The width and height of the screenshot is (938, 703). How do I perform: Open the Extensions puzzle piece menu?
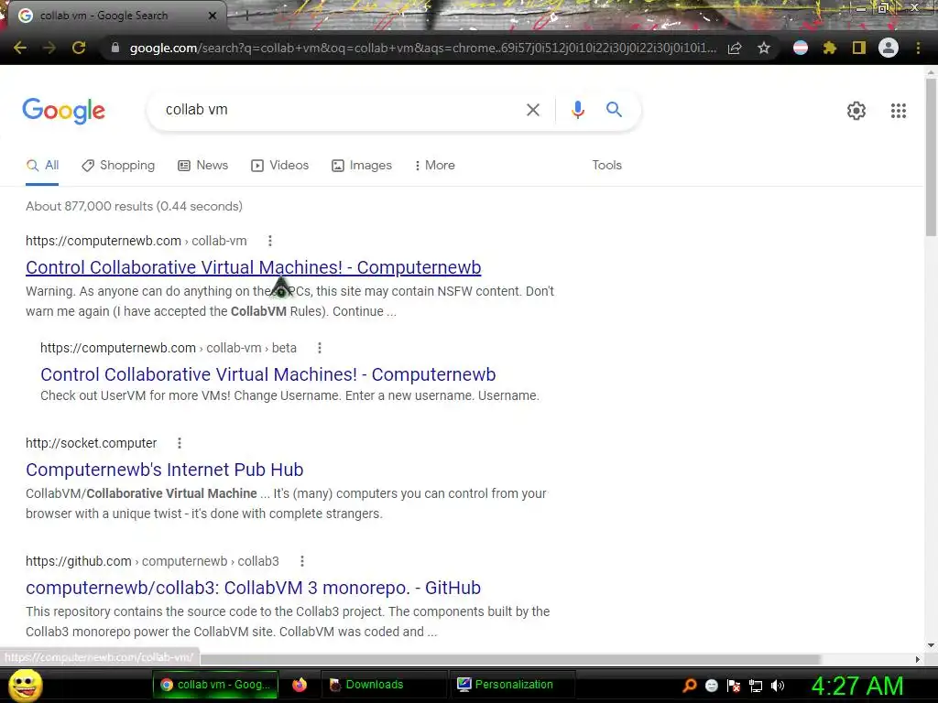(830, 48)
